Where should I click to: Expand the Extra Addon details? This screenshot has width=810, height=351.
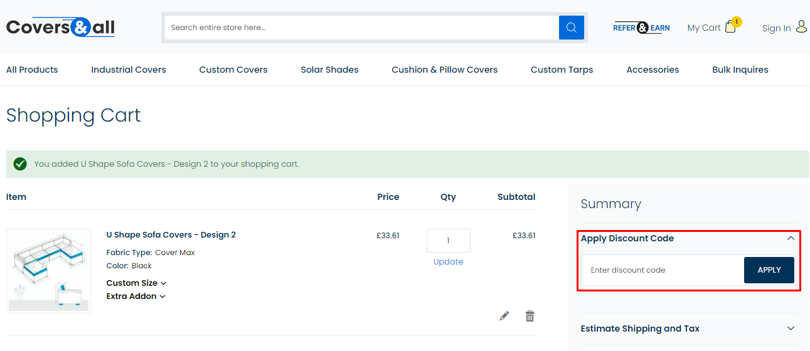point(136,296)
